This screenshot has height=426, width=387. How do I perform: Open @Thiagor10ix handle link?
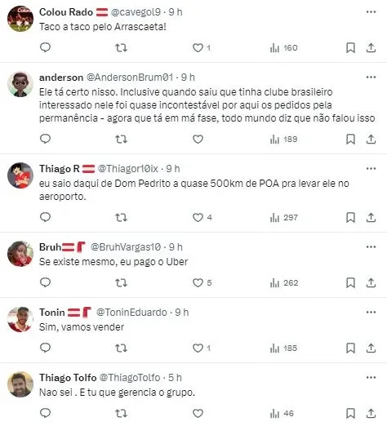[128, 169]
